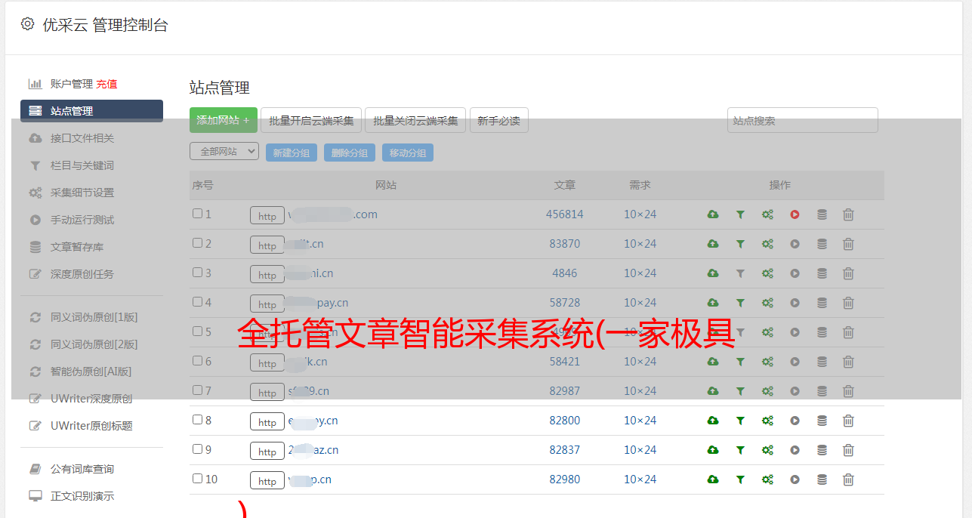This screenshot has height=518, width=972.
Task: Click the 新建分组 button
Action: click(291, 153)
